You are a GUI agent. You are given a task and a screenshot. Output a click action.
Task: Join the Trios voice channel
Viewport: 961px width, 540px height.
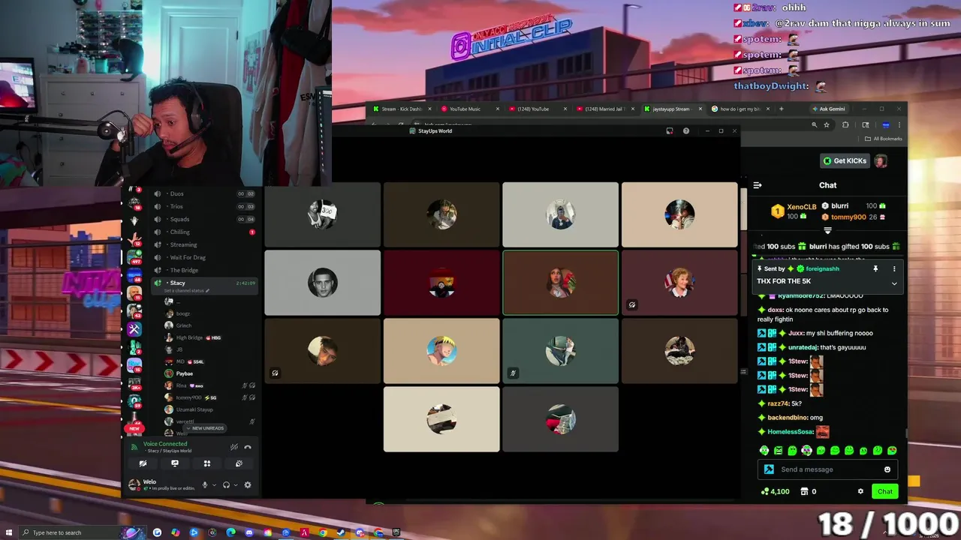(204, 206)
